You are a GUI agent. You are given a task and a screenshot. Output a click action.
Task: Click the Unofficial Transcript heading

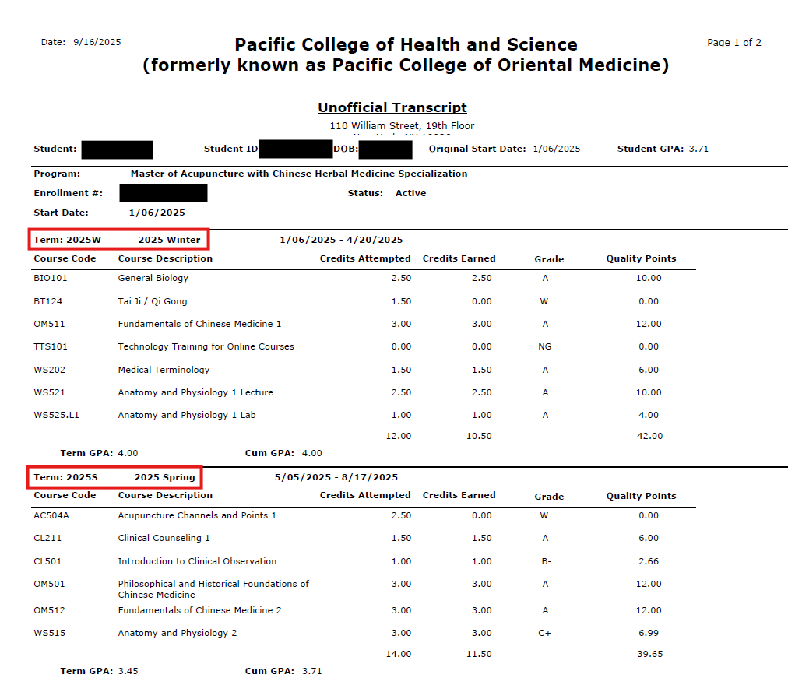coord(392,107)
